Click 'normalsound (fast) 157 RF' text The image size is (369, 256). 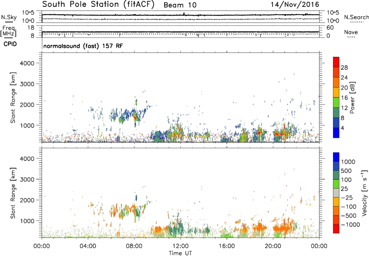coord(83,46)
